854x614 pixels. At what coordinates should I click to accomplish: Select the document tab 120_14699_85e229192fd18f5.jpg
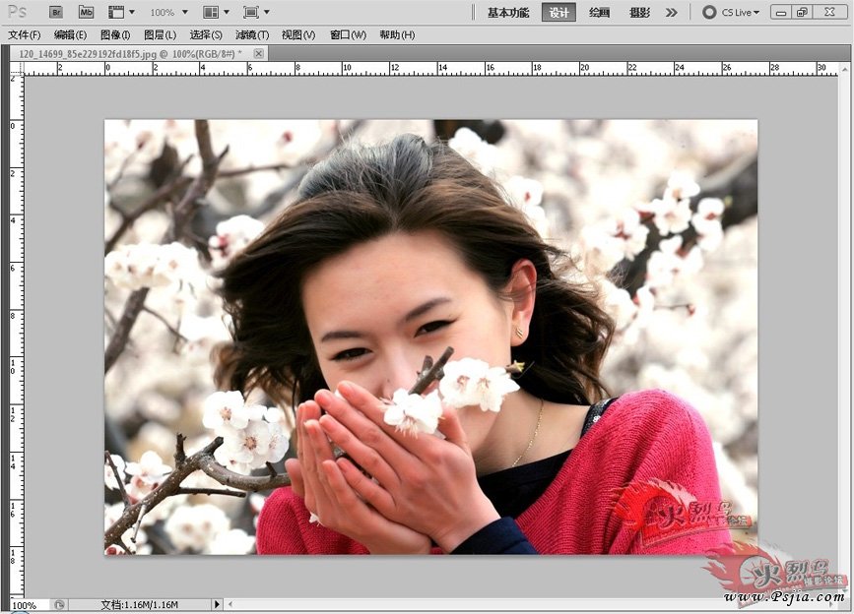[128, 53]
